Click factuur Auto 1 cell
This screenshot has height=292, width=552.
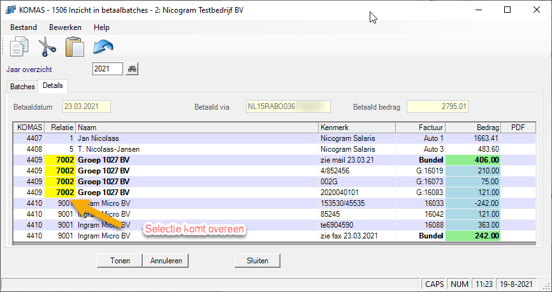click(x=420, y=138)
